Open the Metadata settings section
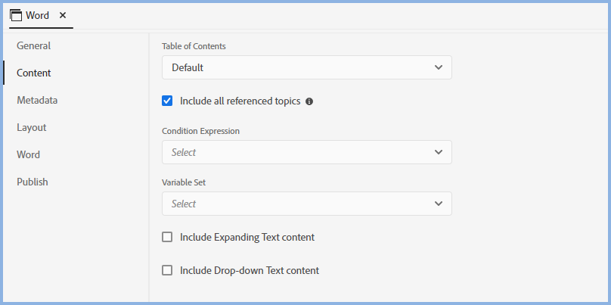Image resolution: width=611 pixels, height=305 pixels. (x=38, y=100)
